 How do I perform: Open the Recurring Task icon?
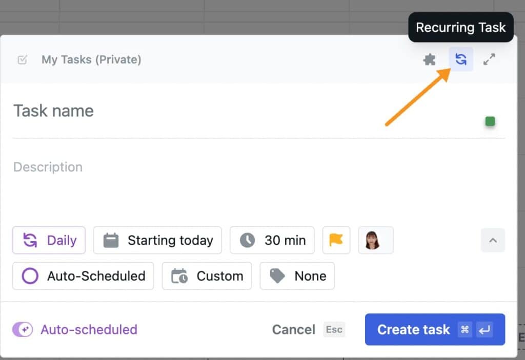(x=461, y=59)
